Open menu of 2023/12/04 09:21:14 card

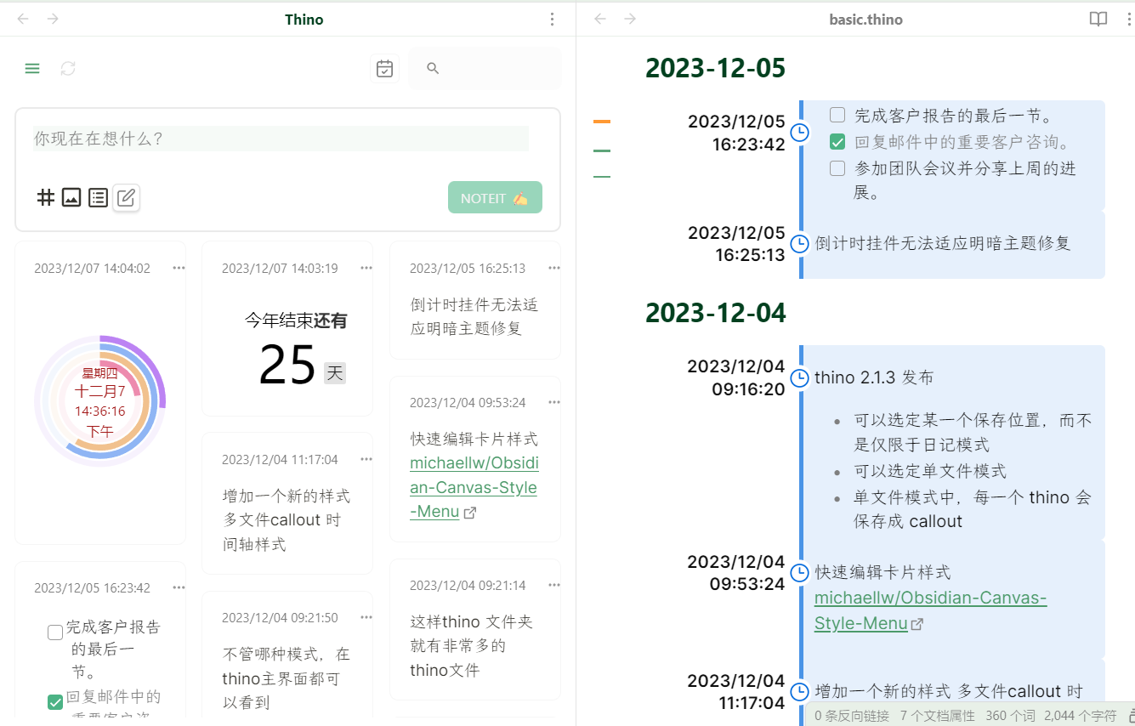point(554,585)
